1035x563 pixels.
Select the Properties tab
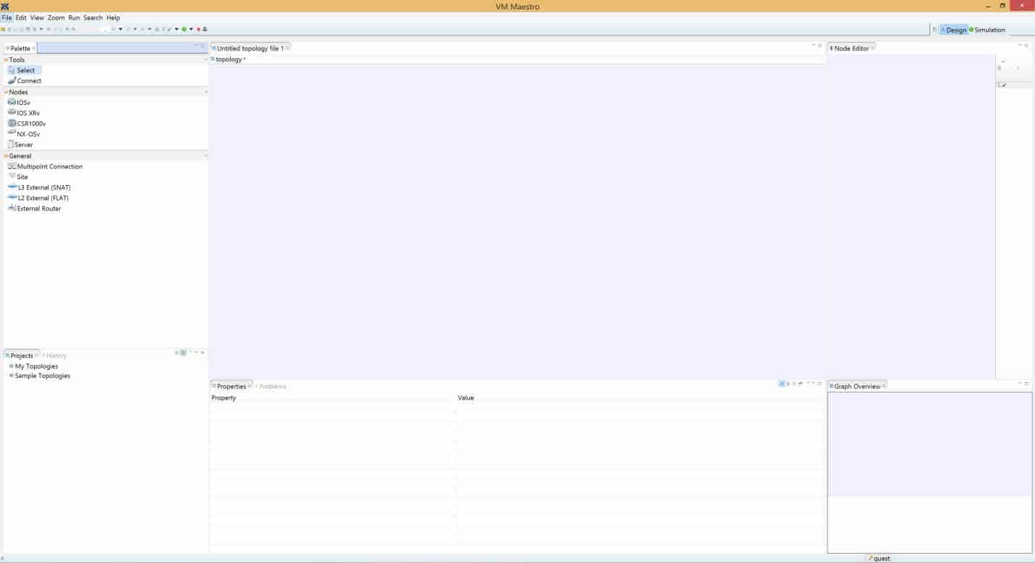[231, 387]
